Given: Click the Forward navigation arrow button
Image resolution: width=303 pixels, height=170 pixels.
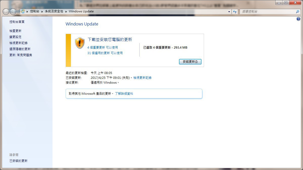Looking at the screenshot, I should (x=13, y=12).
